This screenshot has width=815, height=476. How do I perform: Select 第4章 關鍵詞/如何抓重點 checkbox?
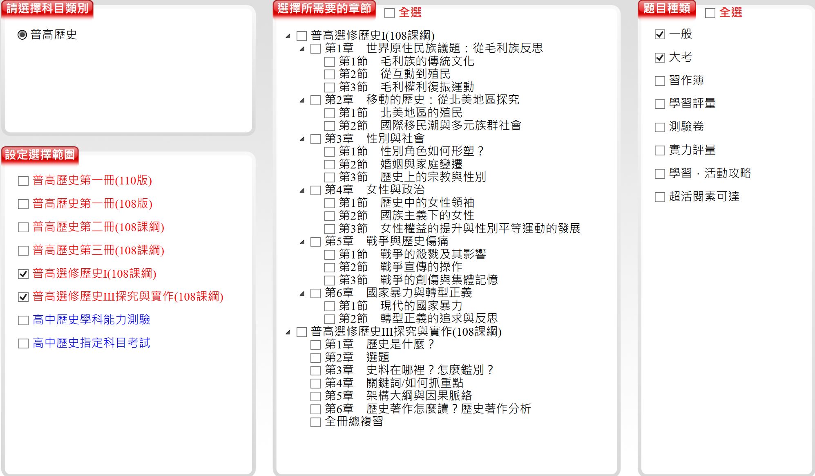[315, 384]
